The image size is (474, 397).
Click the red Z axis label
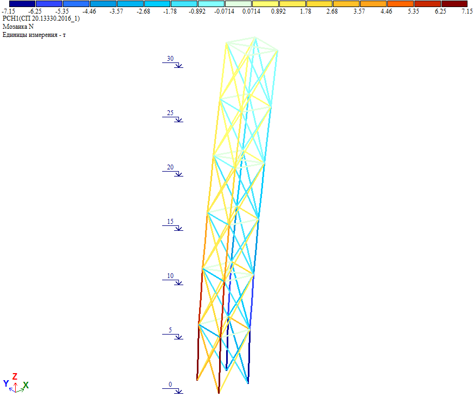point(15,376)
